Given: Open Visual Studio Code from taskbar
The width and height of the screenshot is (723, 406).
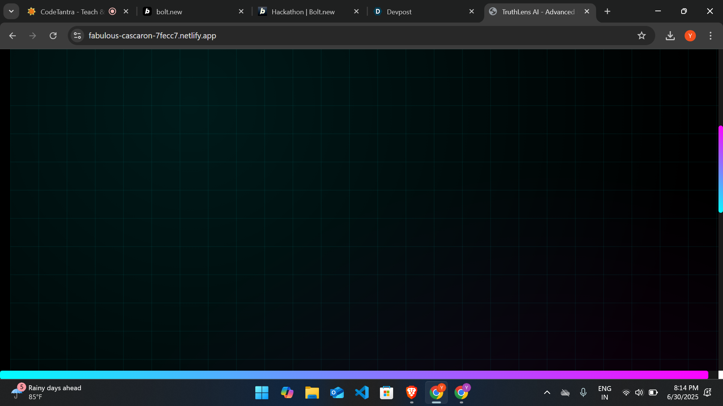Looking at the screenshot, I should tap(361, 392).
